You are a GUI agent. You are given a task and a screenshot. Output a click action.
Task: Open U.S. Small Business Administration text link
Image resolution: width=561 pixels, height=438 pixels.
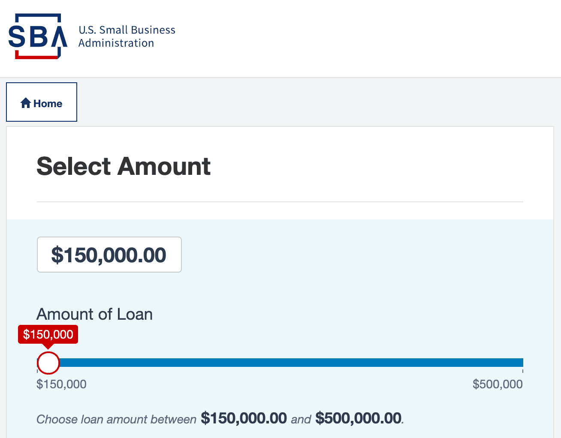coord(127,36)
